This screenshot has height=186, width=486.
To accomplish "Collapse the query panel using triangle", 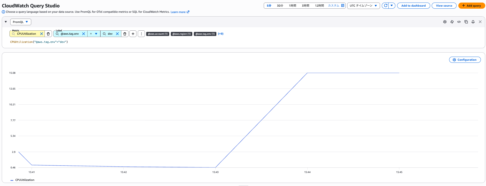I will click(x=6, y=22).
